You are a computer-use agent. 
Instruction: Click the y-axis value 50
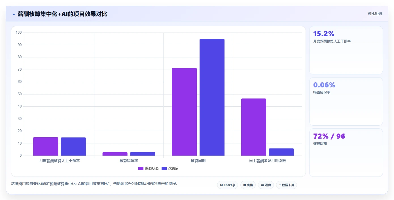click(x=20, y=94)
